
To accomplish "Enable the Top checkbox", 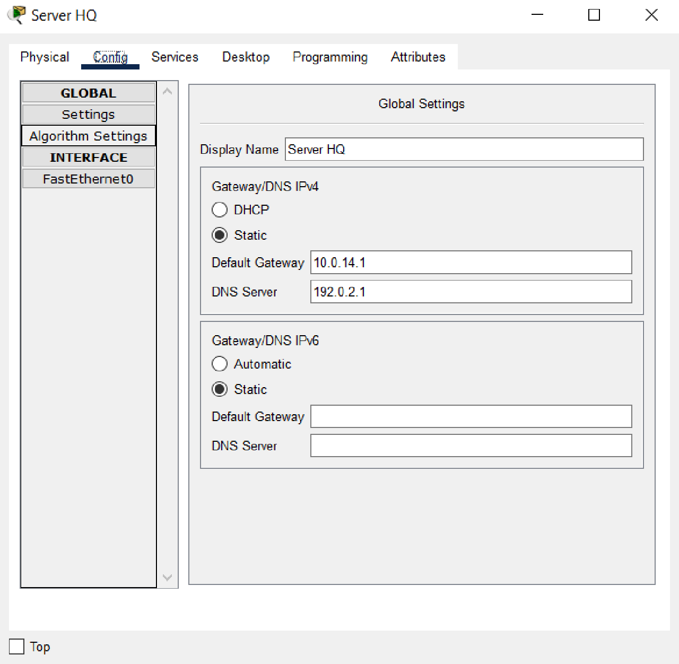I will [x=15, y=646].
